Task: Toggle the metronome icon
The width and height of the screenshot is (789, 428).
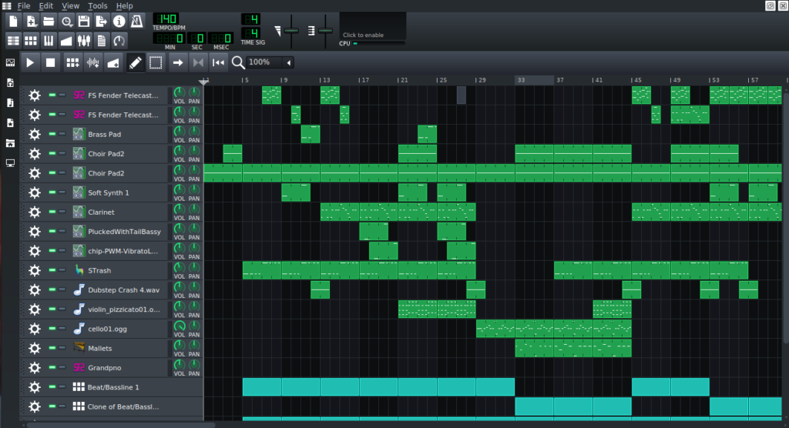Action: [137, 21]
